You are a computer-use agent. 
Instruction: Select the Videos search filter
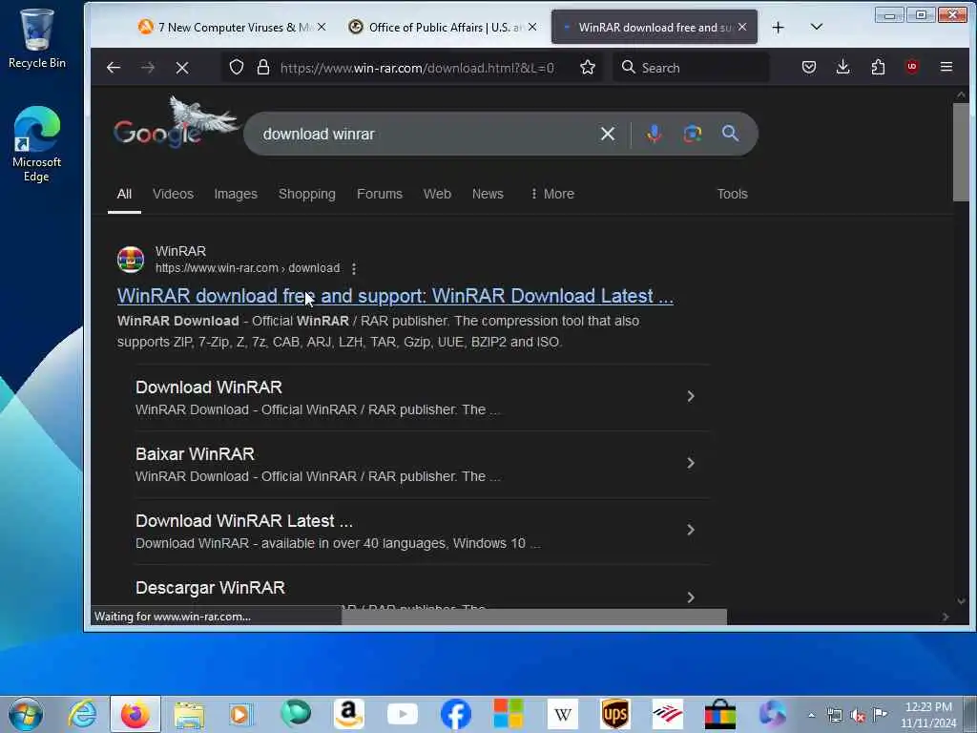click(x=173, y=194)
